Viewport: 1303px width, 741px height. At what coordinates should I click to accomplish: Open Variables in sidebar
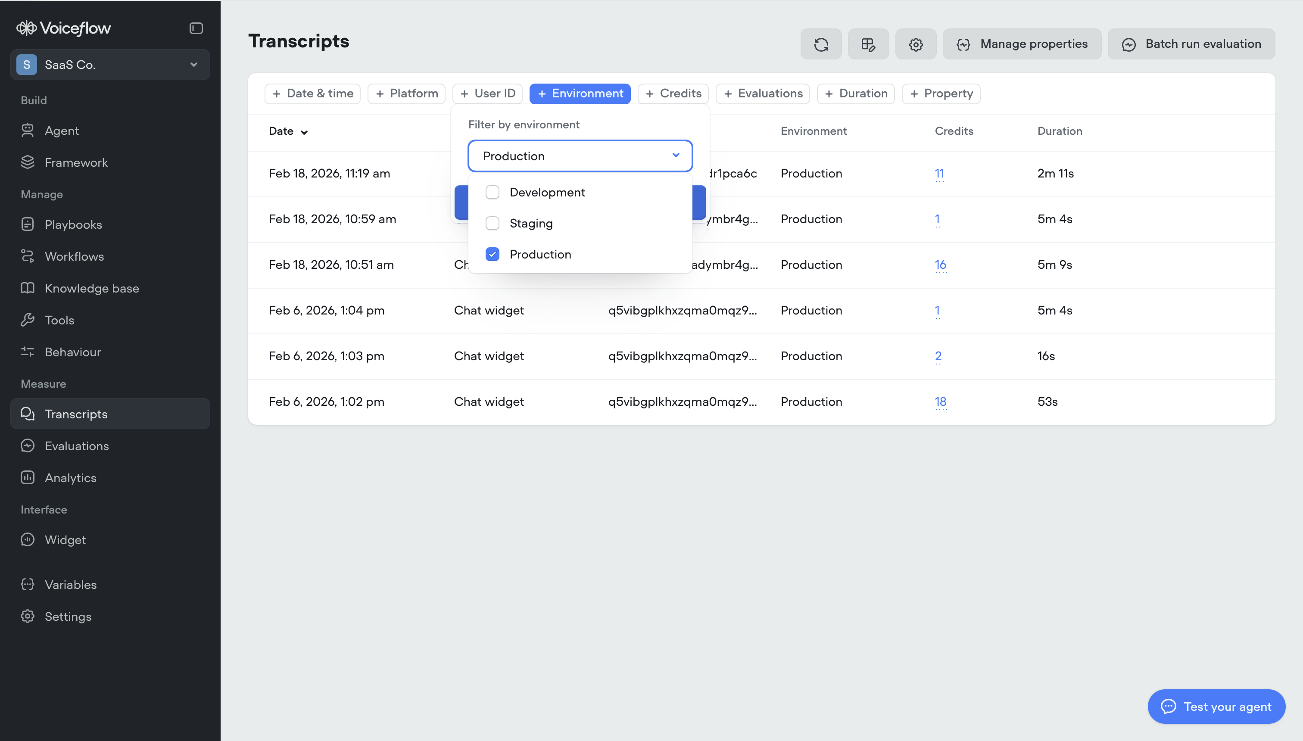[70, 584]
